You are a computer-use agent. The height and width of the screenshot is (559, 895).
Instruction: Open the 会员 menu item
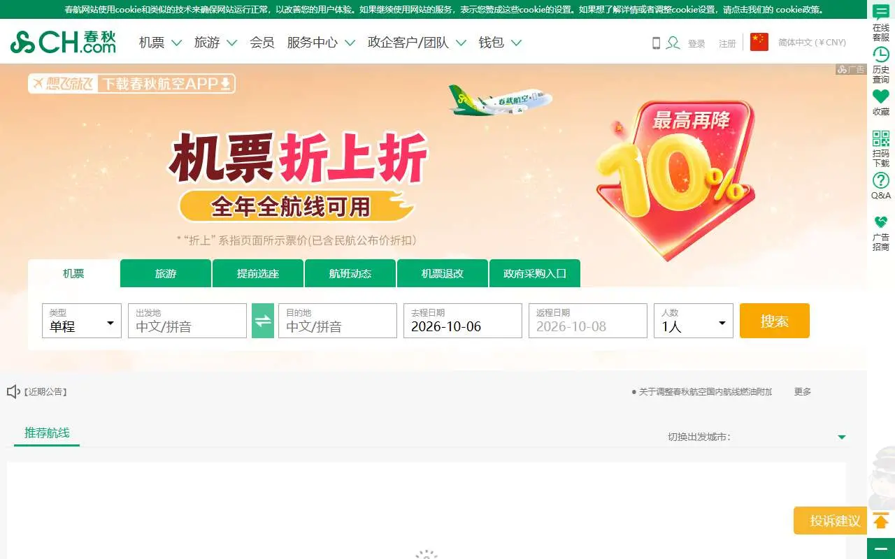(262, 43)
